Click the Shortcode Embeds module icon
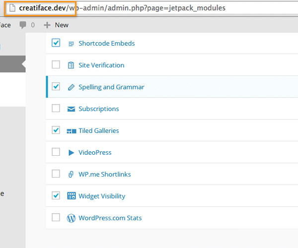 click(x=71, y=44)
